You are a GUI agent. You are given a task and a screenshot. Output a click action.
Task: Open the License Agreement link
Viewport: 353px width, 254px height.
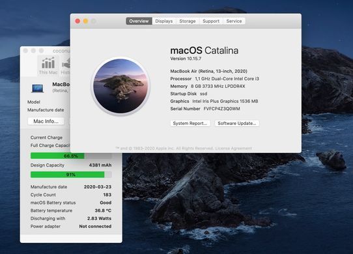pyautogui.click(x=233, y=148)
